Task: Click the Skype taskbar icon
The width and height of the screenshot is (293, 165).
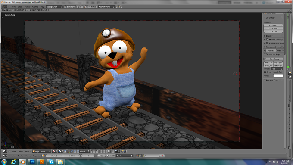Action: [x=51, y=162]
